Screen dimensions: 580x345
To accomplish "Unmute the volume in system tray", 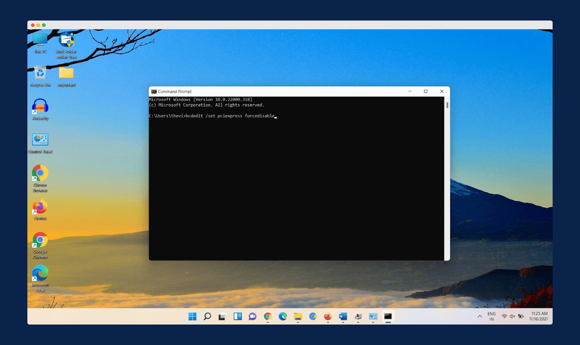I will pyautogui.click(x=512, y=316).
